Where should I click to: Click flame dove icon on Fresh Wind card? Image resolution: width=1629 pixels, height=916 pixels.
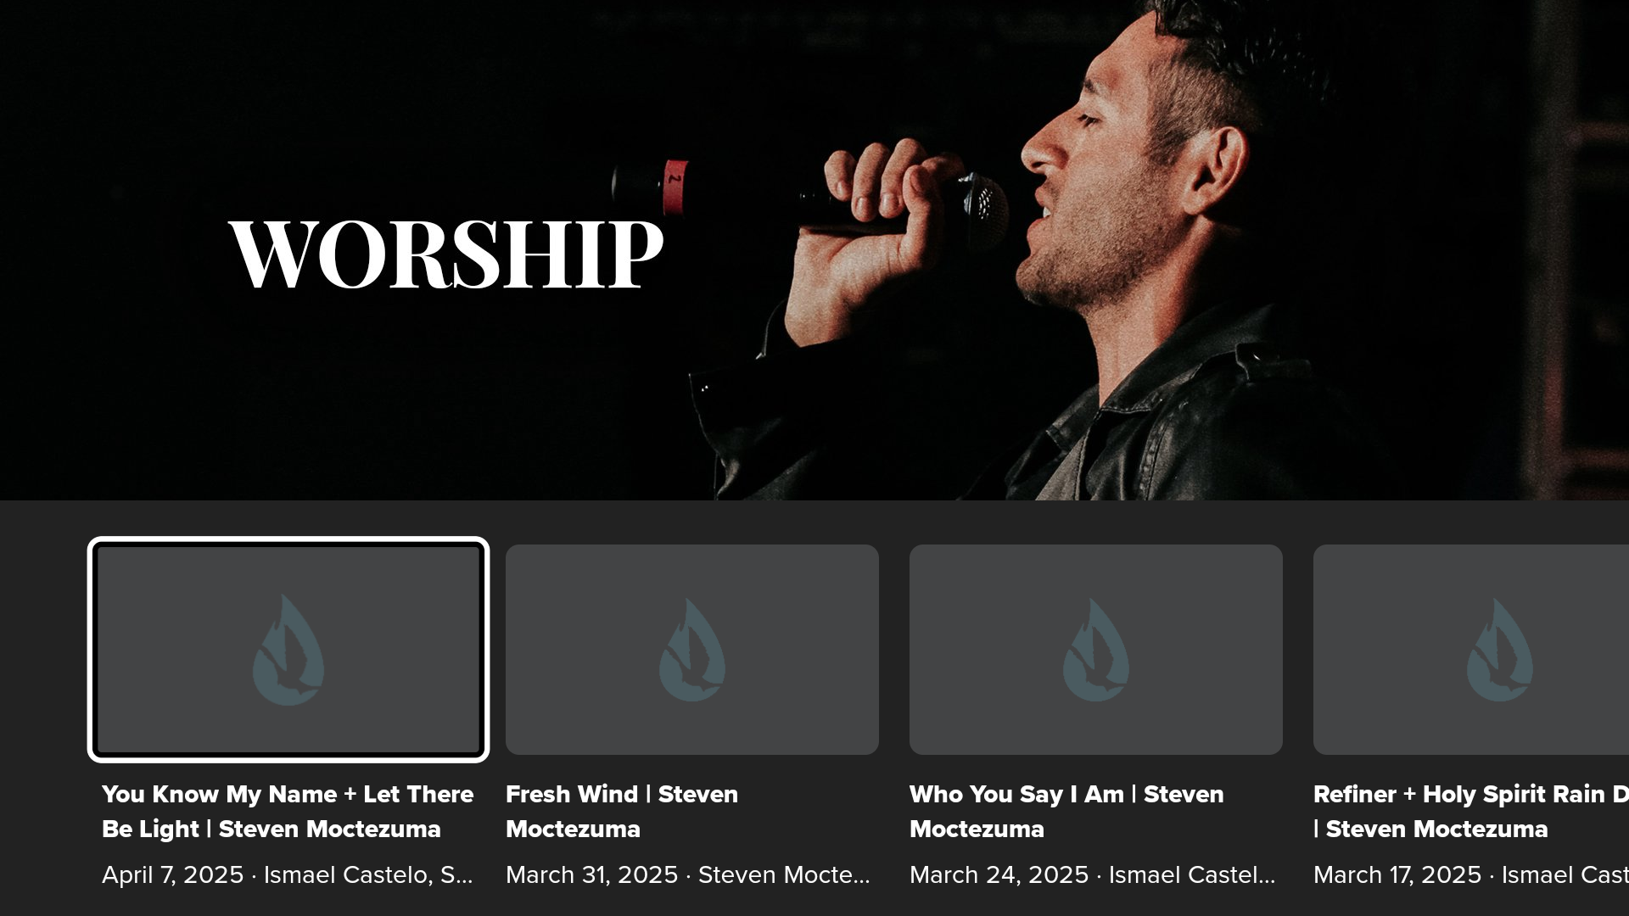pyautogui.click(x=692, y=650)
